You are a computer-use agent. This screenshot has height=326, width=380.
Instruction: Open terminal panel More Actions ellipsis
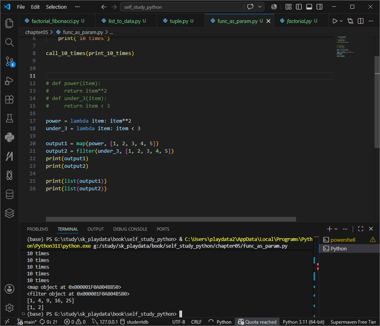point(345,229)
